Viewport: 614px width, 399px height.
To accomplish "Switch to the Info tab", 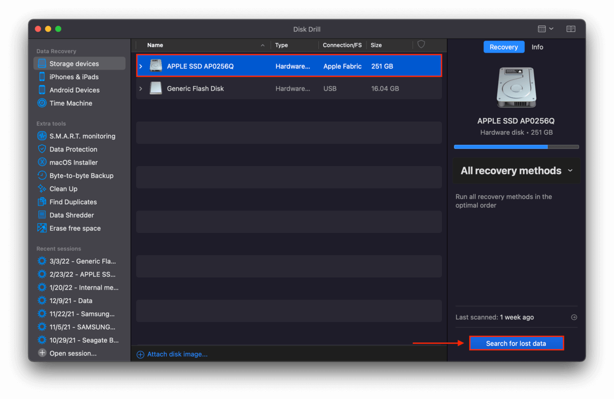I will [x=537, y=47].
